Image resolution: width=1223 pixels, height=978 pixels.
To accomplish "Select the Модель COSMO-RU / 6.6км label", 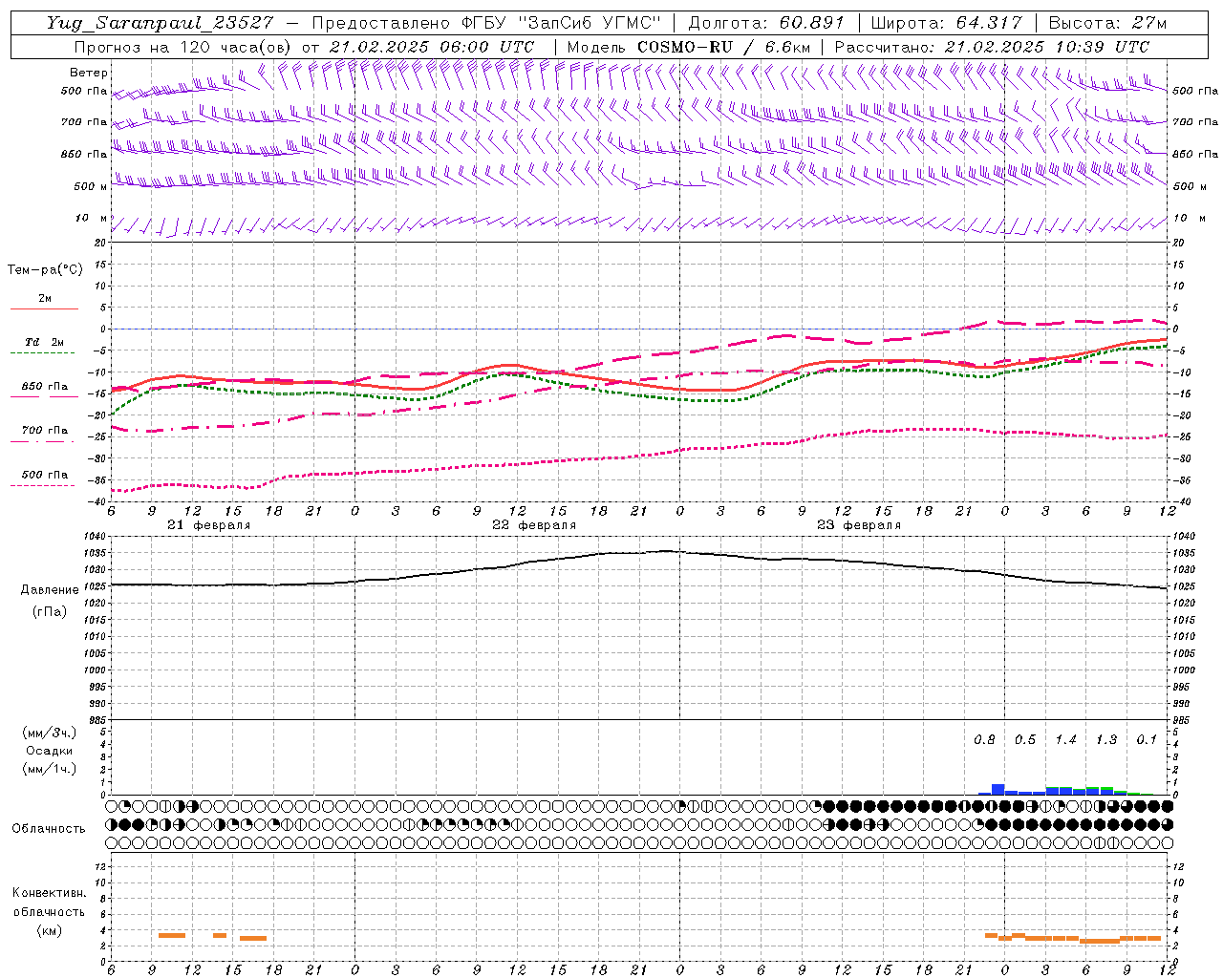I will pyautogui.click(x=689, y=47).
